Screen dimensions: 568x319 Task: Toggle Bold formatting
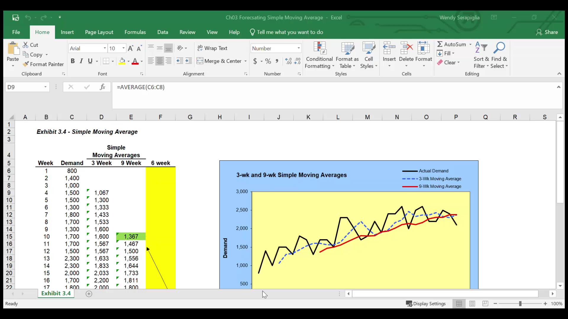[x=72, y=61]
